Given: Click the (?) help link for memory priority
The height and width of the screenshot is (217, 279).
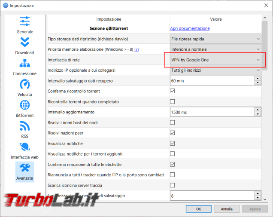Looking at the screenshot, I should tap(136, 49).
